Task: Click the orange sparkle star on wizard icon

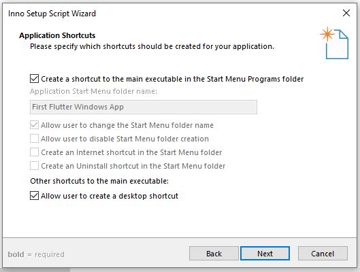Action: click(327, 34)
